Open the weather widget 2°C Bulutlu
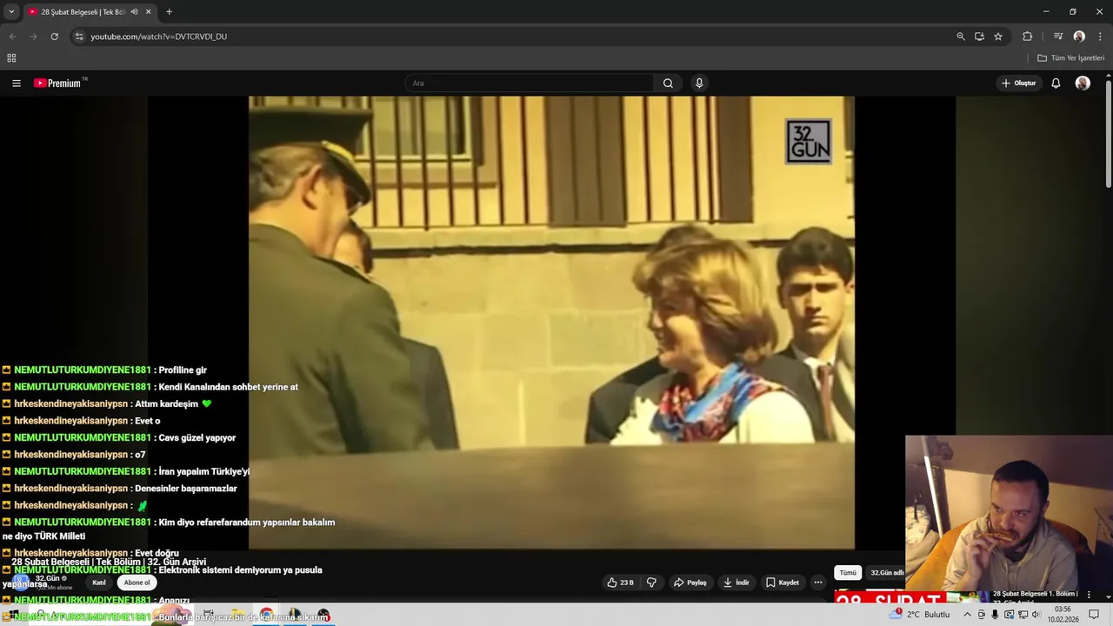The width and height of the screenshot is (1113, 626). point(920,615)
